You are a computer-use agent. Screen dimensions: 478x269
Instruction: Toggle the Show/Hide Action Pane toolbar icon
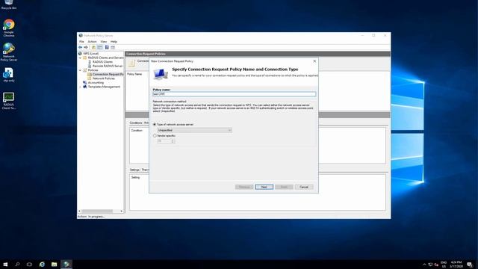[x=113, y=47]
